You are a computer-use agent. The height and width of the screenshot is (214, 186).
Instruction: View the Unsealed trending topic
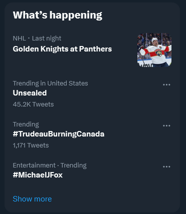(x=30, y=93)
